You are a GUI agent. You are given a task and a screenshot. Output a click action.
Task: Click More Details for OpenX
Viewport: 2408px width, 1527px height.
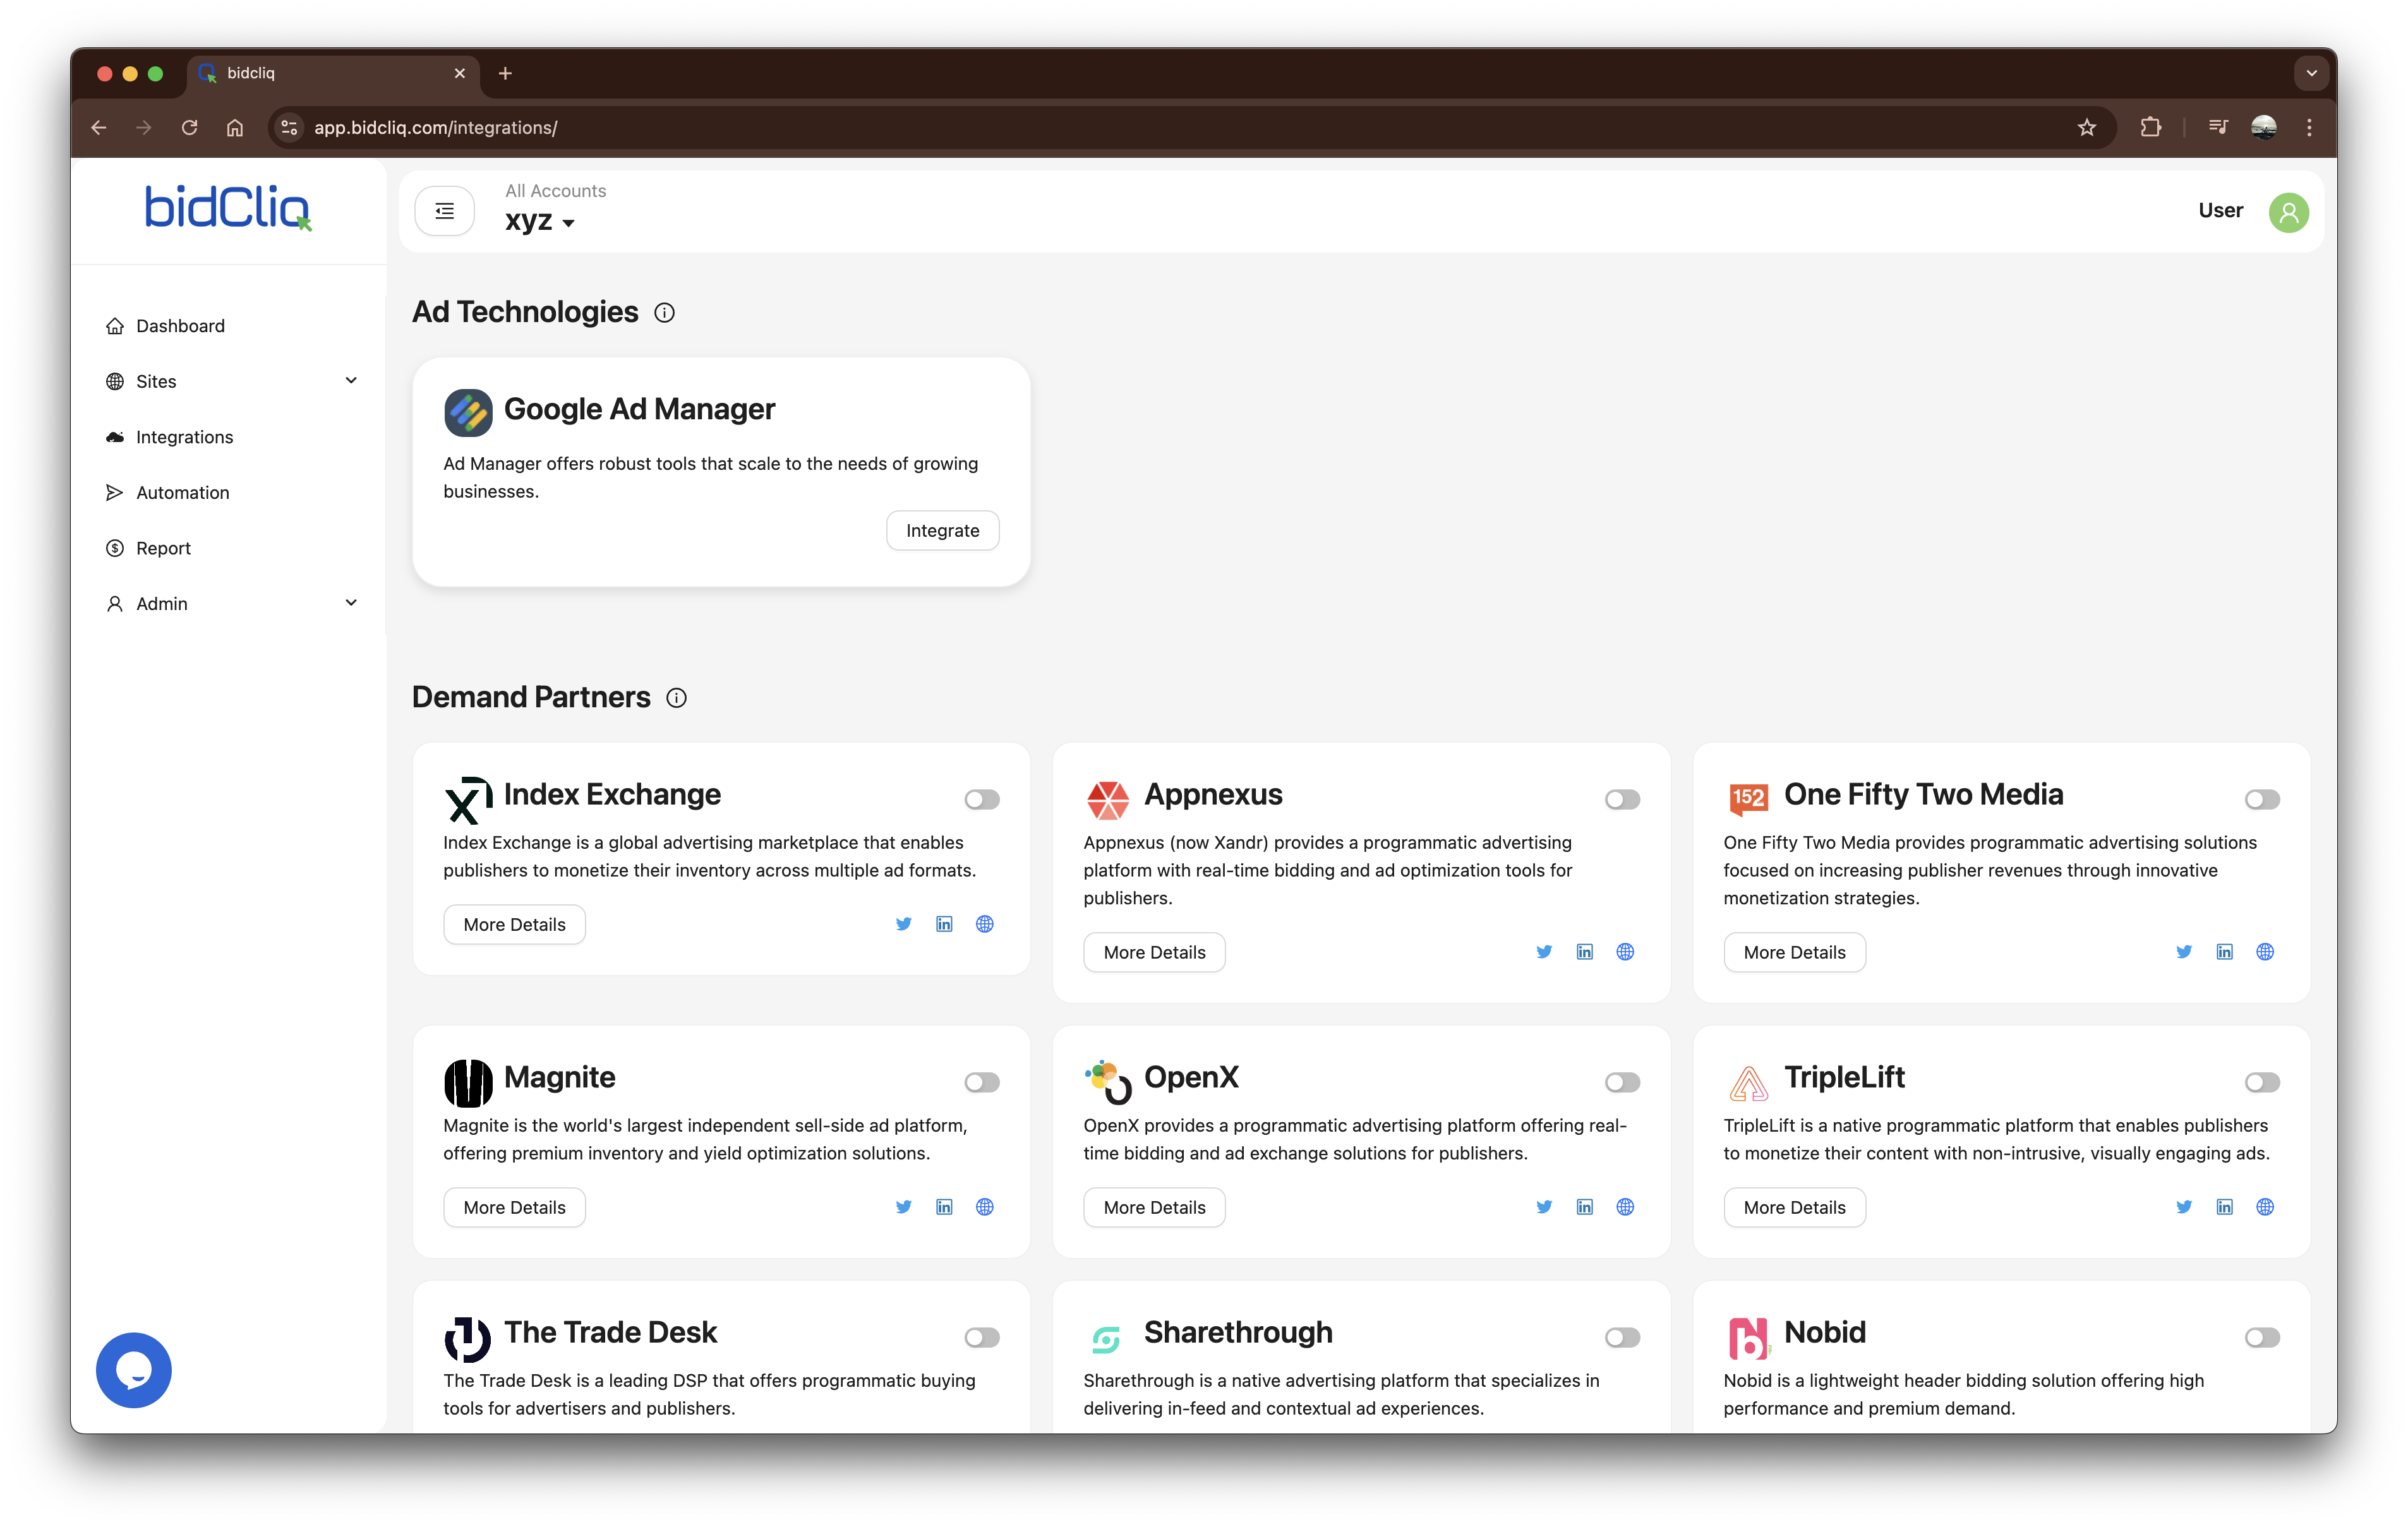pos(1154,1208)
